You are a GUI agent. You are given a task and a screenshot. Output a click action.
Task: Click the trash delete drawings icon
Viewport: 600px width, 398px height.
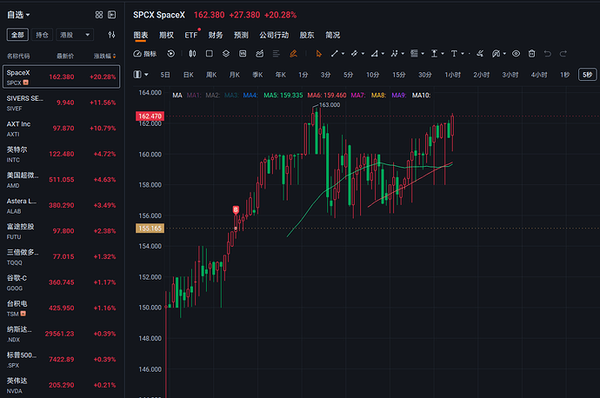point(531,54)
